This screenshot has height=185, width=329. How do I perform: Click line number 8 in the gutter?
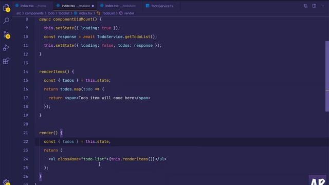point(27,19)
